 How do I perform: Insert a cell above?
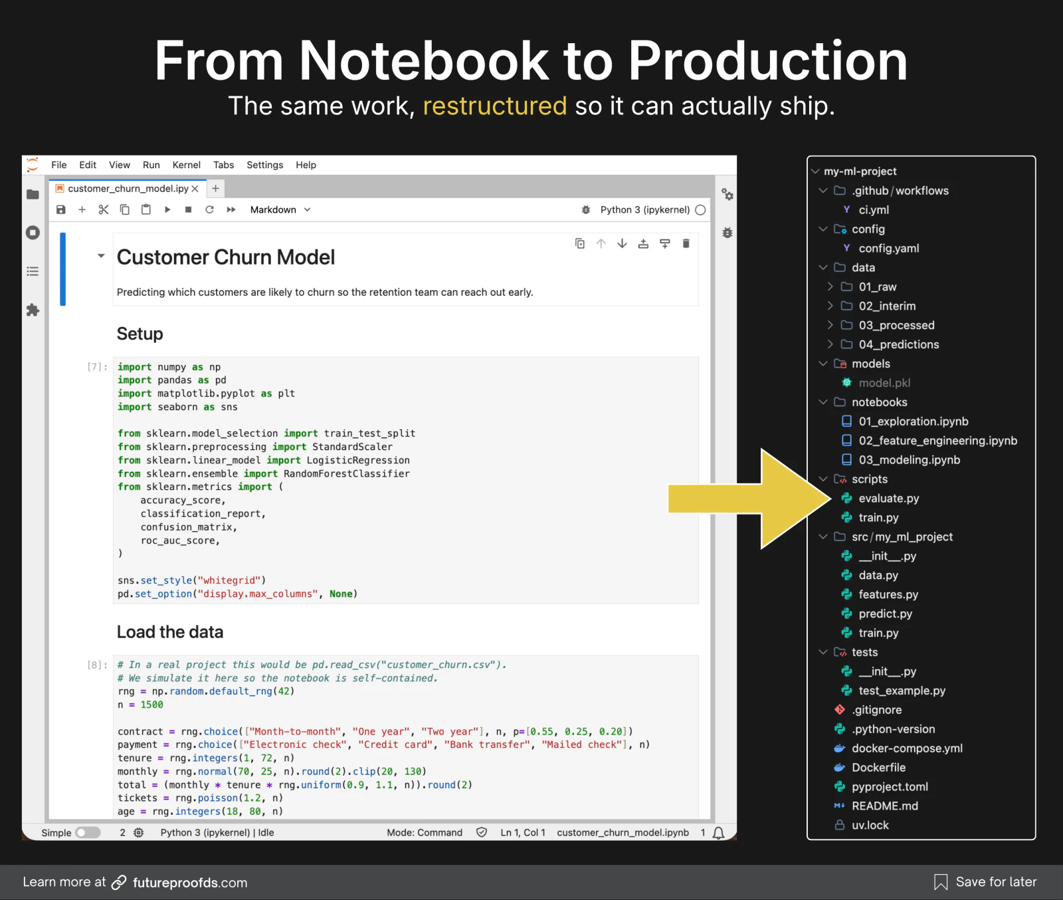coord(643,243)
